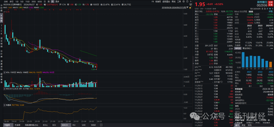This screenshot has height=127, width=274.
Task: Expand the 前复权 adjustment dropdown
Action: point(157,2)
